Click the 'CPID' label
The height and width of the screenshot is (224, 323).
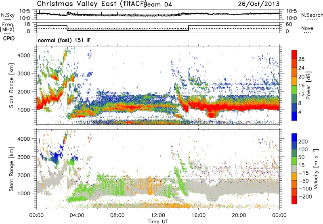click(9, 38)
